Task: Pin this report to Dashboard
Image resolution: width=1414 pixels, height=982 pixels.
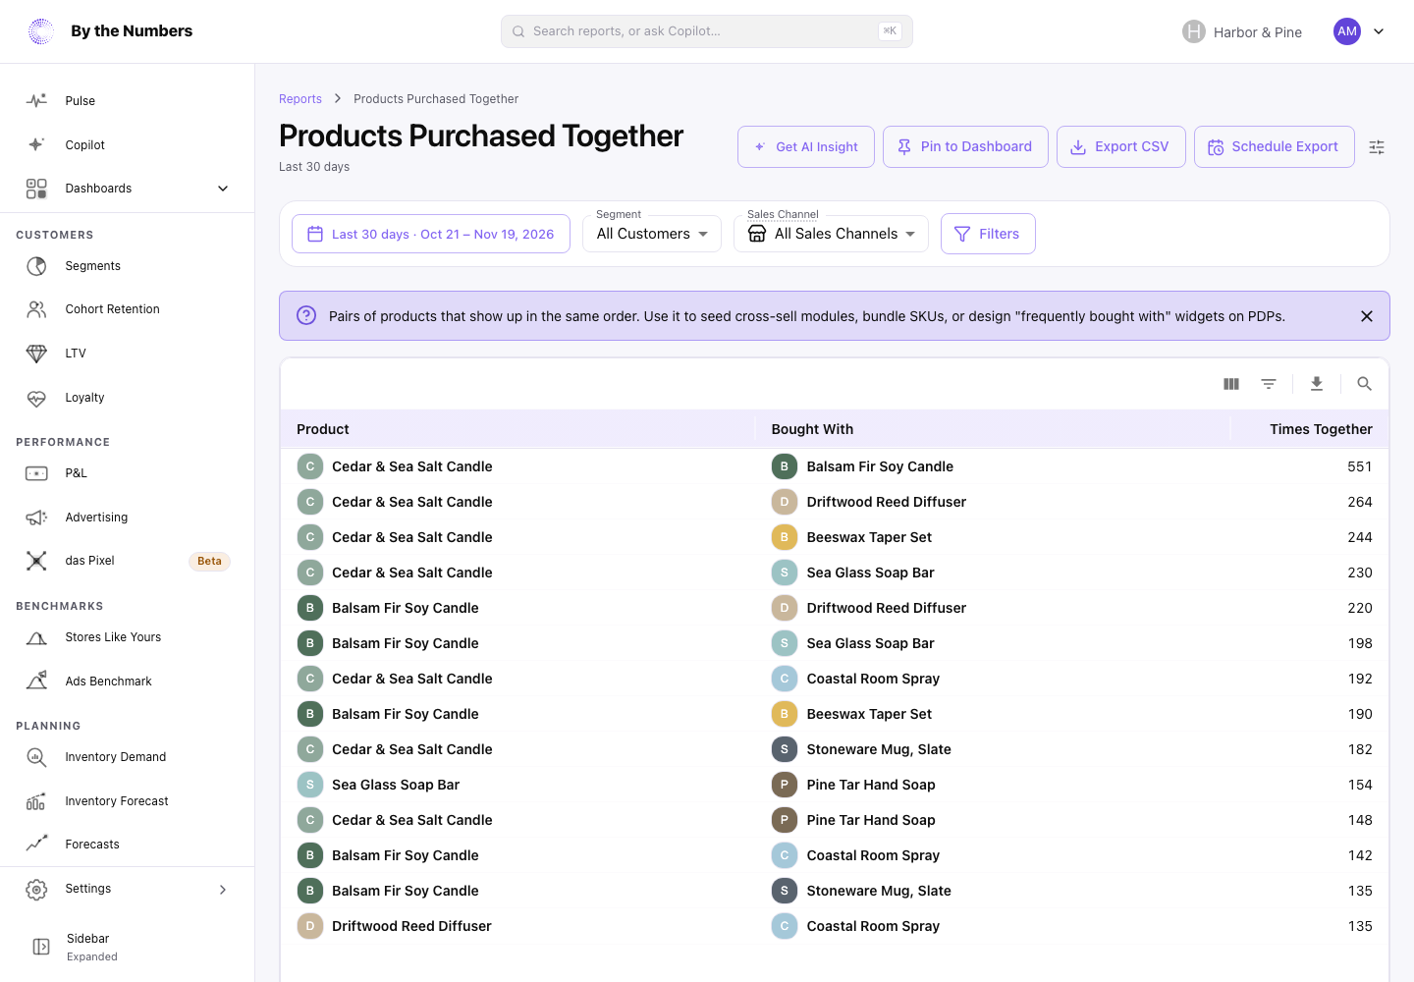Action: click(x=965, y=147)
